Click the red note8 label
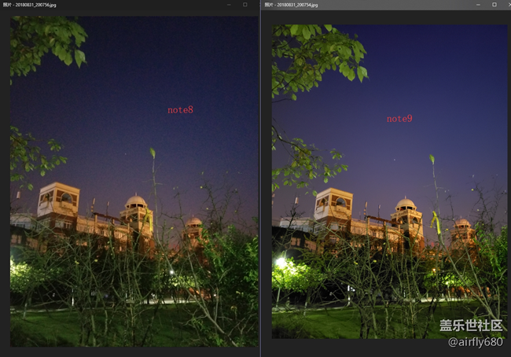The width and height of the screenshot is (511, 357). click(180, 110)
